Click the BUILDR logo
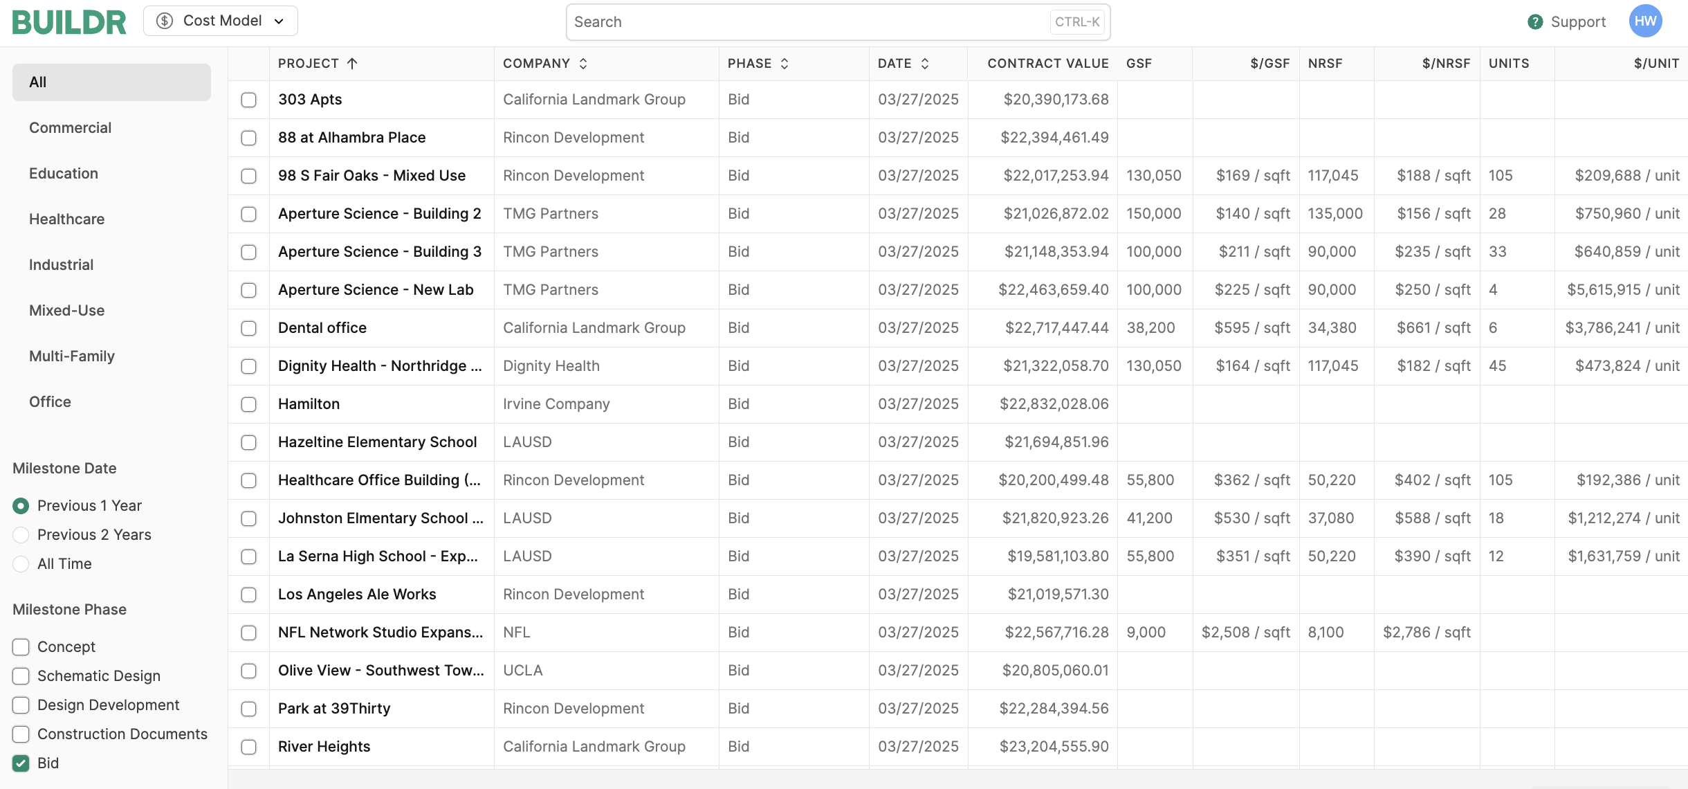1688x789 pixels. pos(69,22)
